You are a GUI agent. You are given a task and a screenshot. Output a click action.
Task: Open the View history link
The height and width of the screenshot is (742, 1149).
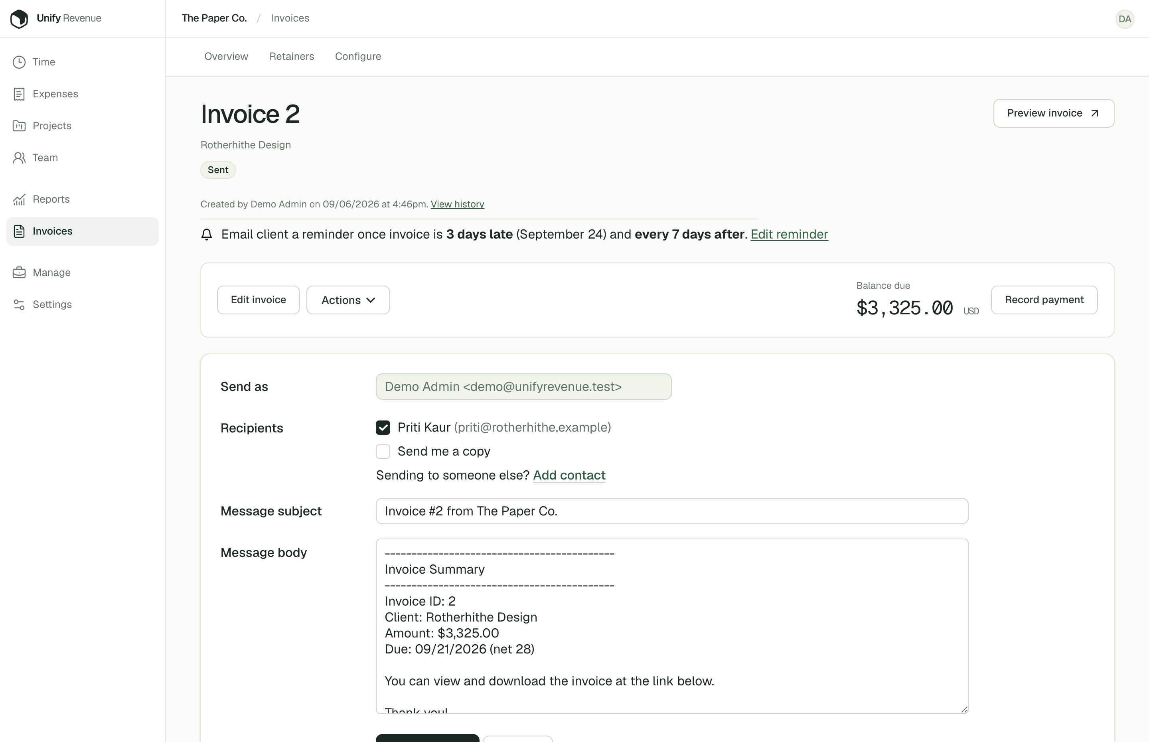(x=457, y=204)
